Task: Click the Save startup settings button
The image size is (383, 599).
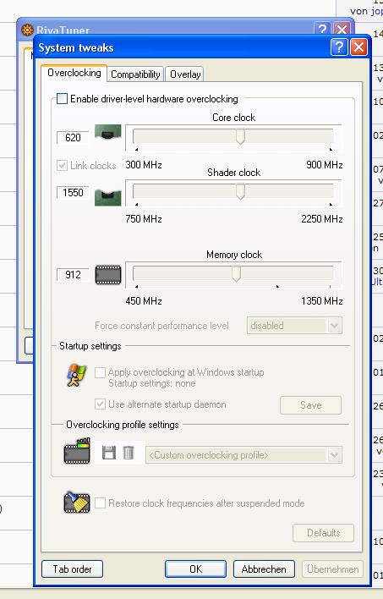Action: (x=310, y=405)
